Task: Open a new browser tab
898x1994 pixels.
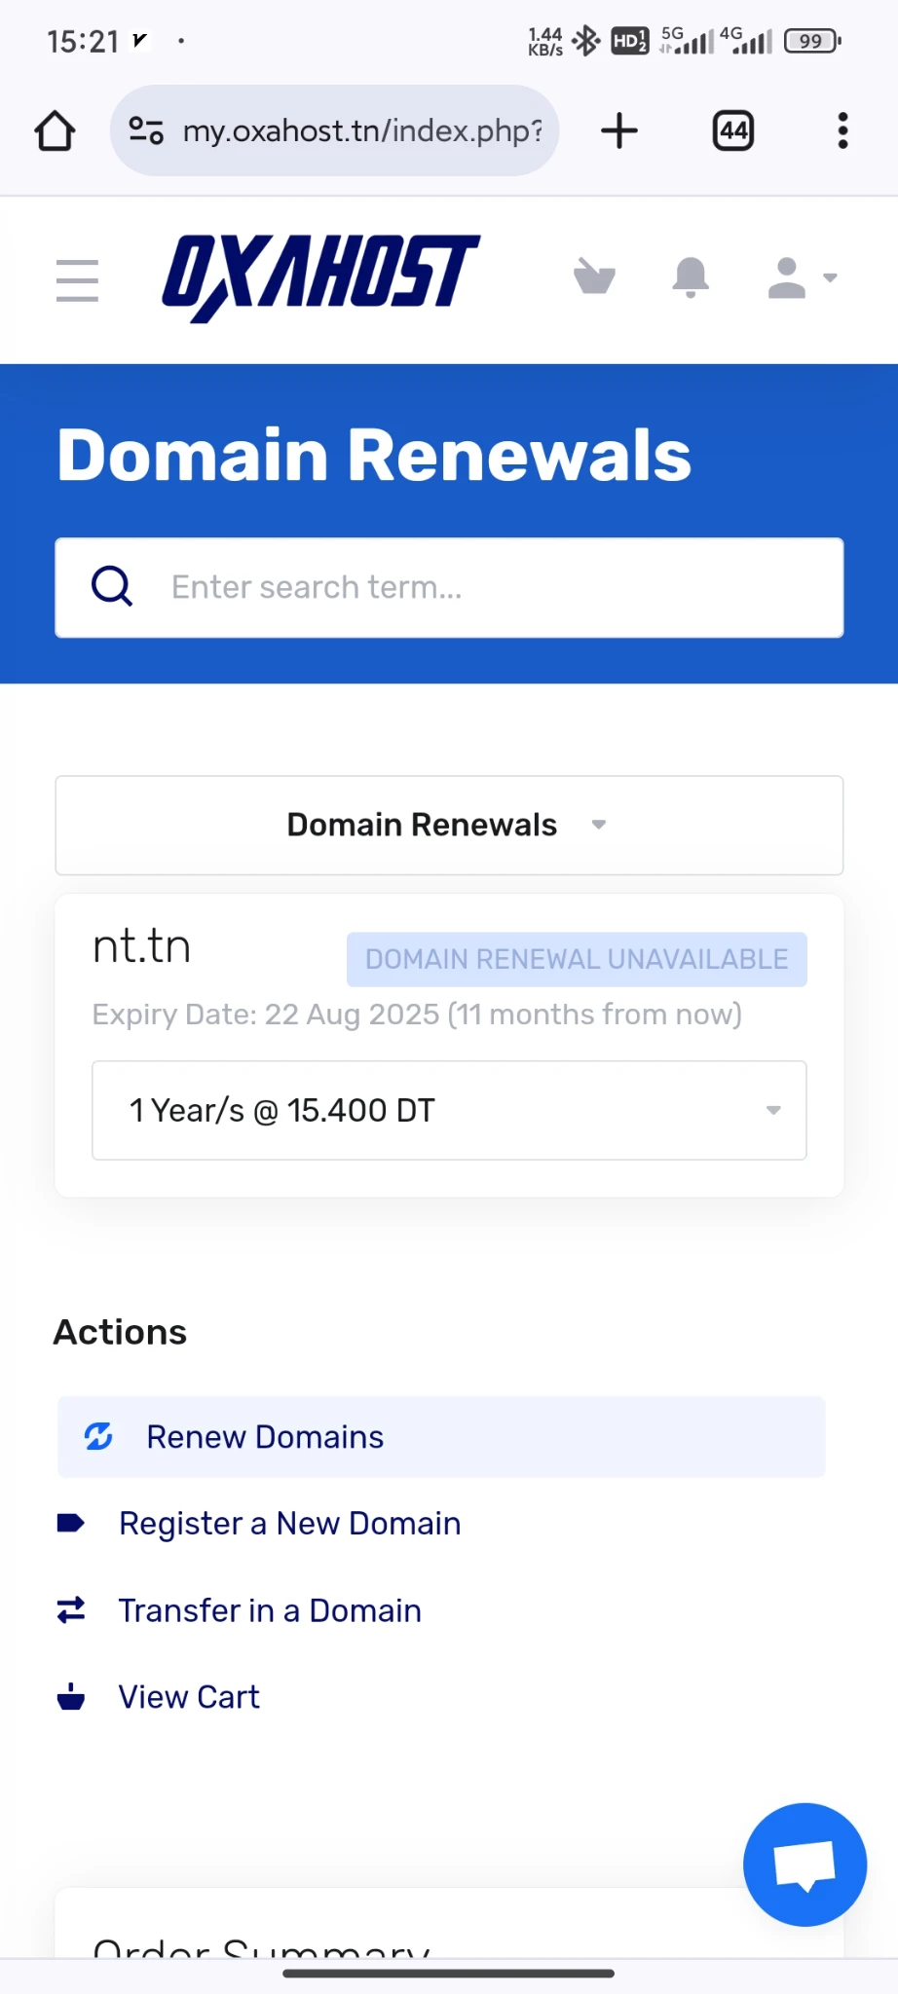Action: point(619,130)
